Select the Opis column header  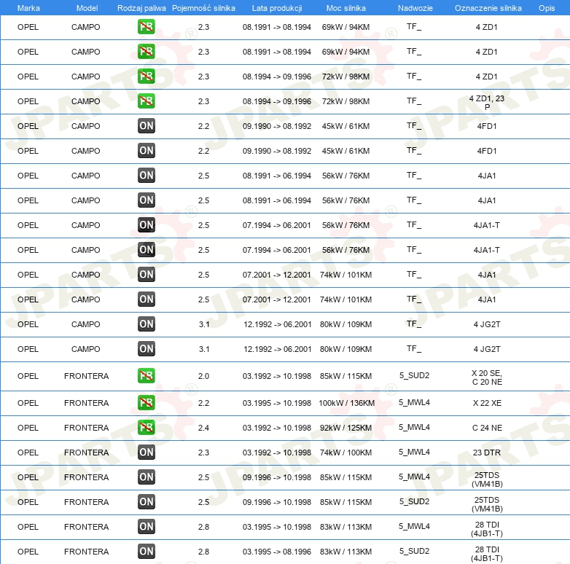click(547, 8)
